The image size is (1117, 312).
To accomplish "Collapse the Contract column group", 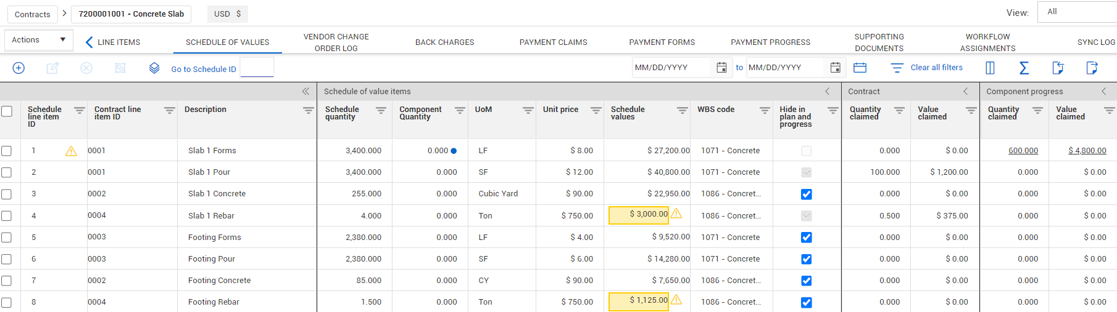I will (x=966, y=92).
